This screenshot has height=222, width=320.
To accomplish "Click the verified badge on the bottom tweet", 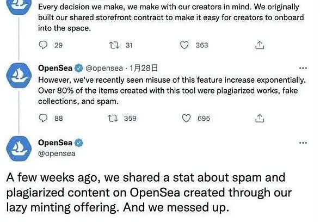I will tap(79, 143).
